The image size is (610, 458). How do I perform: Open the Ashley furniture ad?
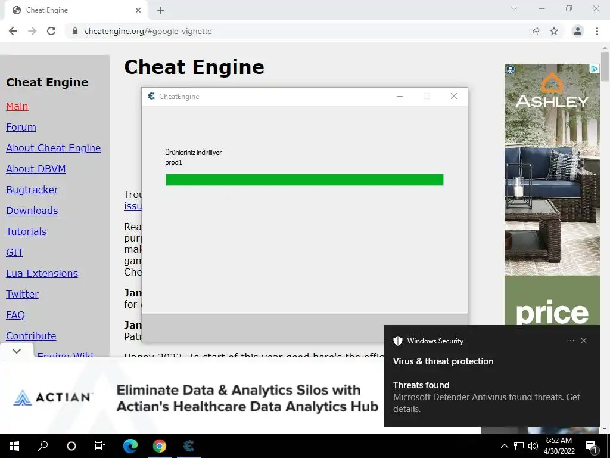pos(552,195)
